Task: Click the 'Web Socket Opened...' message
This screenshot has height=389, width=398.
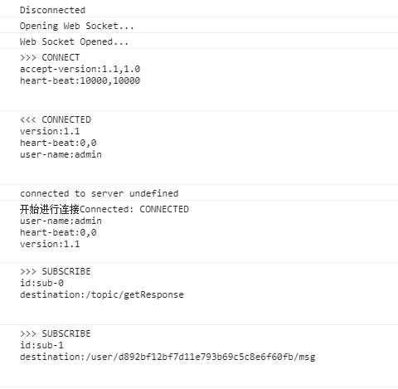Action: tap(74, 41)
